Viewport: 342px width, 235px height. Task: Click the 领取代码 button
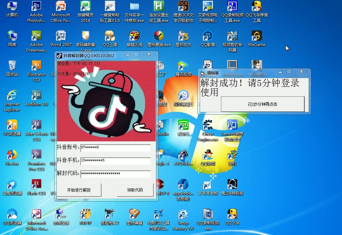135,190
